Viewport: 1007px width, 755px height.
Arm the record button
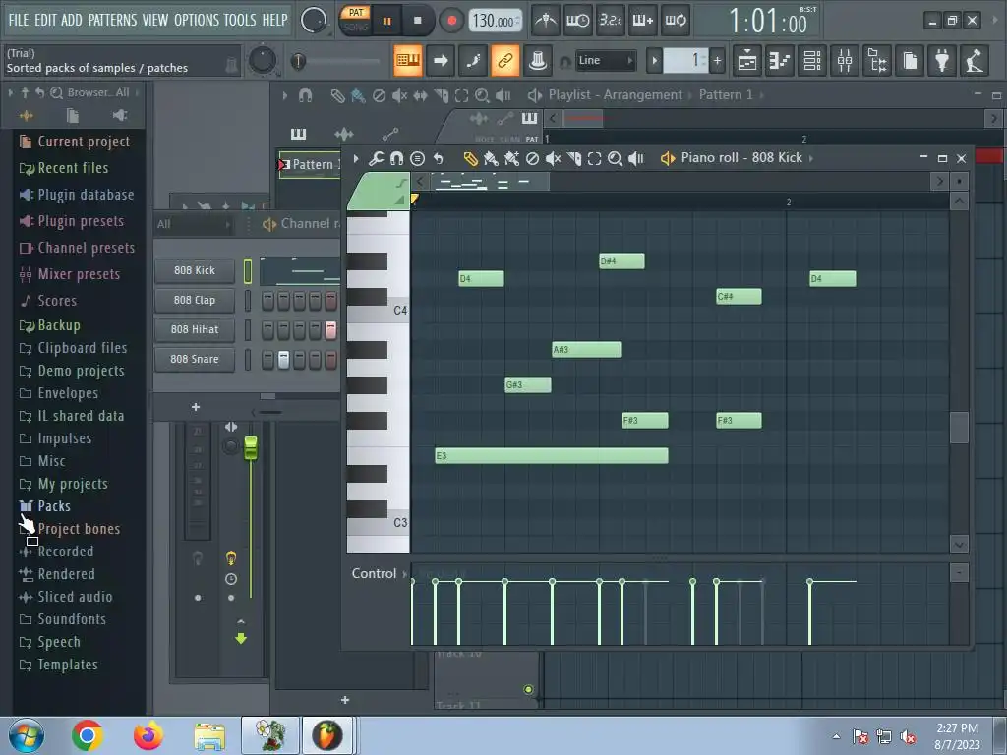(451, 21)
